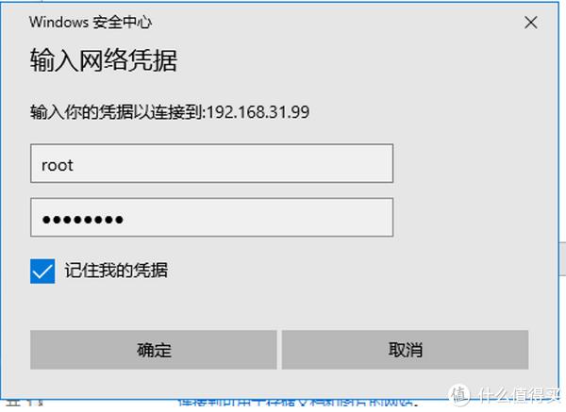Confirm credentials with the 确定 button
This screenshot has height=412, width=566.
(154, 349)
